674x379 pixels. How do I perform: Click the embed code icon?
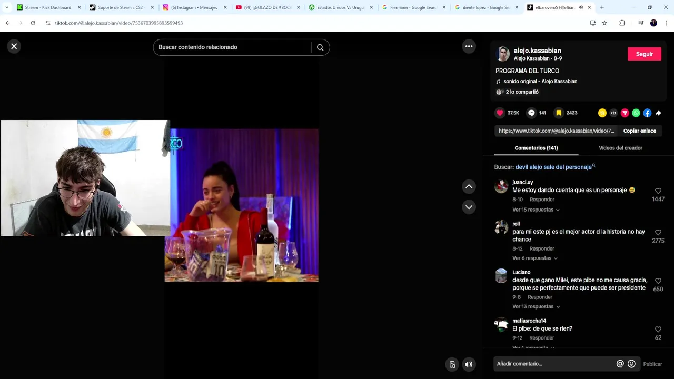[613, 113]
